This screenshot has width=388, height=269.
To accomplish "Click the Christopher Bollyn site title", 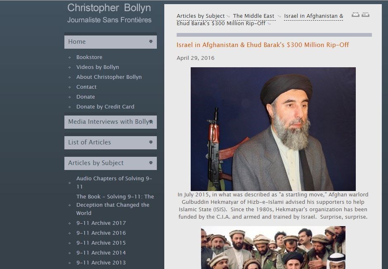I will tap(109, 8).
